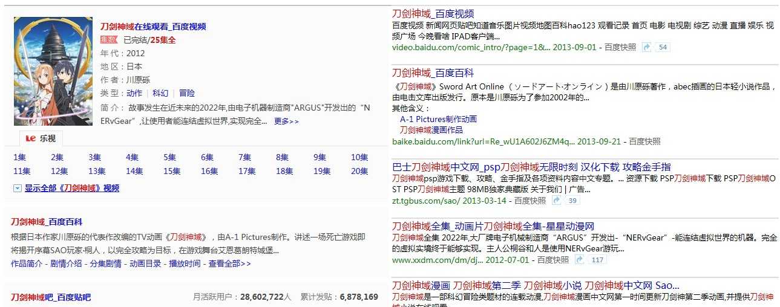
Task: Play episode 4集
Action: [x=132, y=157]
